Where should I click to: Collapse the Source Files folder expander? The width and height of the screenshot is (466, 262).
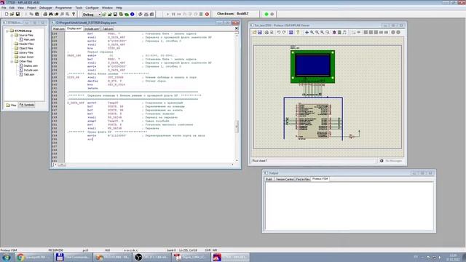12,35
